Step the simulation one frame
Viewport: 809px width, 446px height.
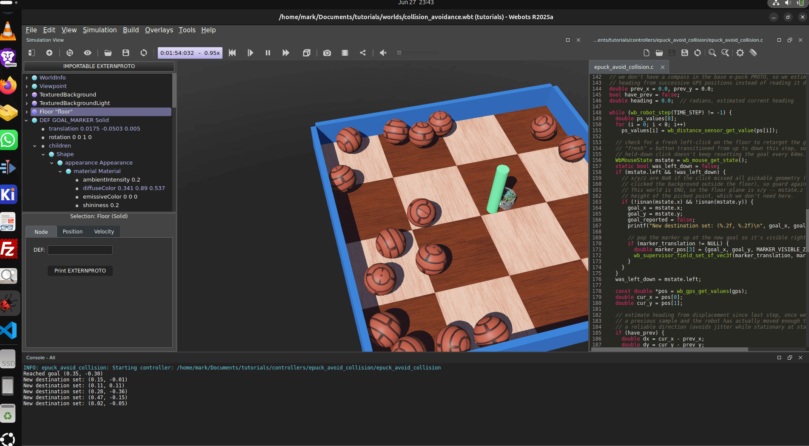pyautogui.click(x=250, y=53)
